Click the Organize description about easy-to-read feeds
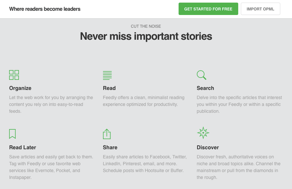 (51, 104)
